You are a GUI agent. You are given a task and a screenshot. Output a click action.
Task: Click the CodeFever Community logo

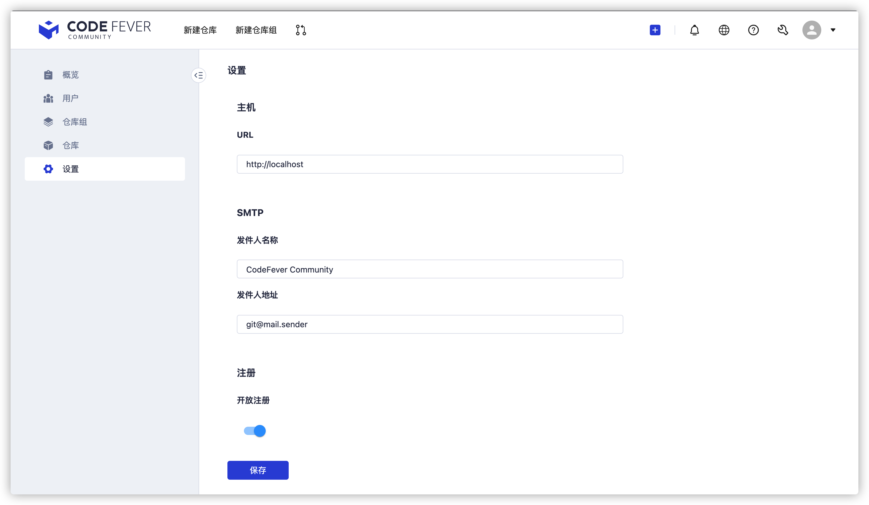[95, 30]
